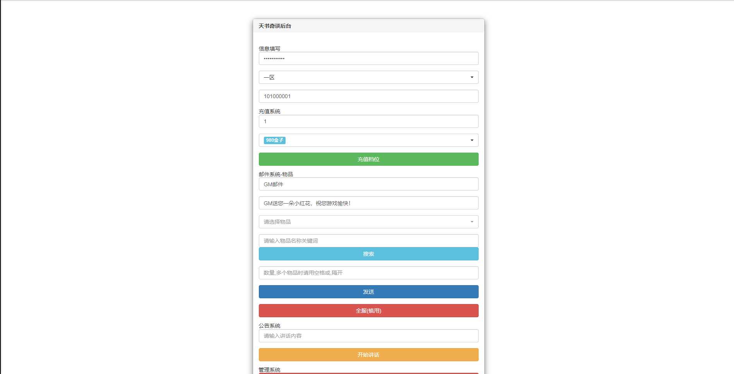Screen dimensions: 734x374
Task: Click the dropdown arrow beside 980金子
Action: pos(472,140)
